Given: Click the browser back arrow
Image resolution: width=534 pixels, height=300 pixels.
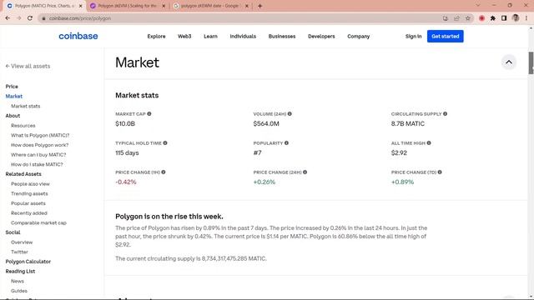Looking at the screenshot, I should pyautogui.click(x=8, y=18).
